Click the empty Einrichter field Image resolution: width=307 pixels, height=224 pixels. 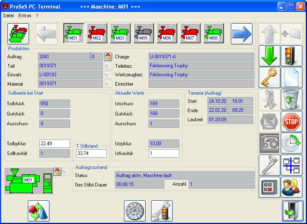coord(201,84)
